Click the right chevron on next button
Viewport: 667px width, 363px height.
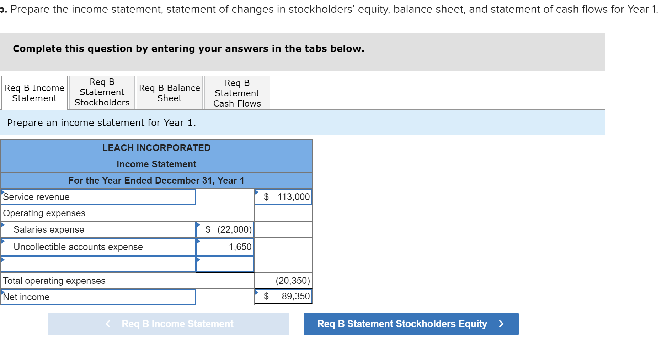[x=501, y=324]
